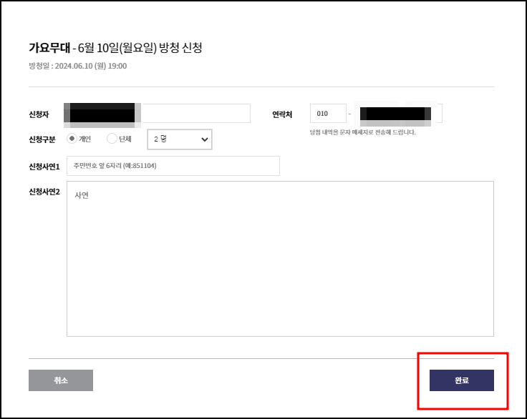The height and width of the screenshot is (419, 527).
Task: Click the 신청사연1 input with 주민번호 placeholder
Action: pos(173,166)
